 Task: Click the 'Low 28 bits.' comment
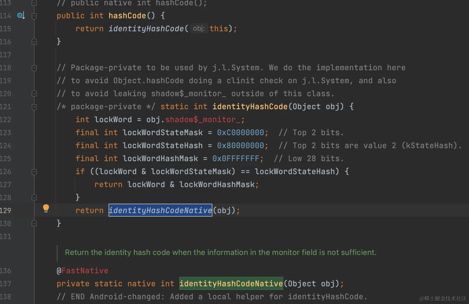(309, 158)
